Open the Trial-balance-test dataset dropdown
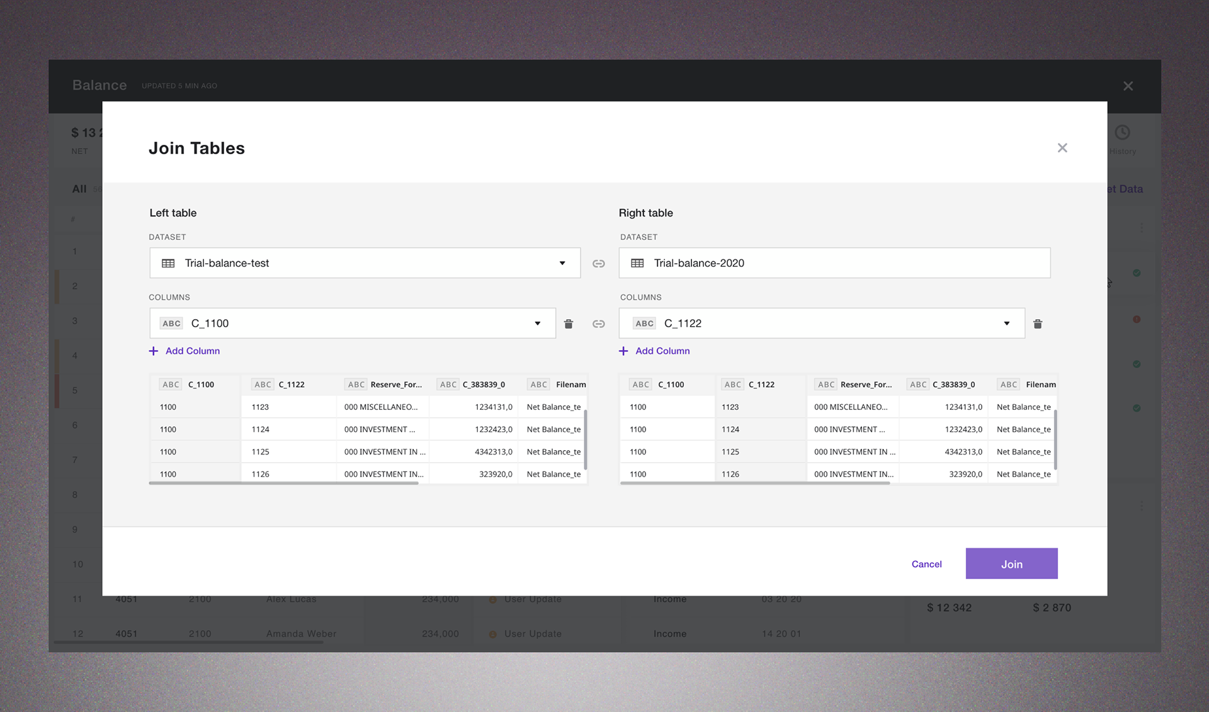This screenshot has height=712, width=1209. click(x=365, y=263)
